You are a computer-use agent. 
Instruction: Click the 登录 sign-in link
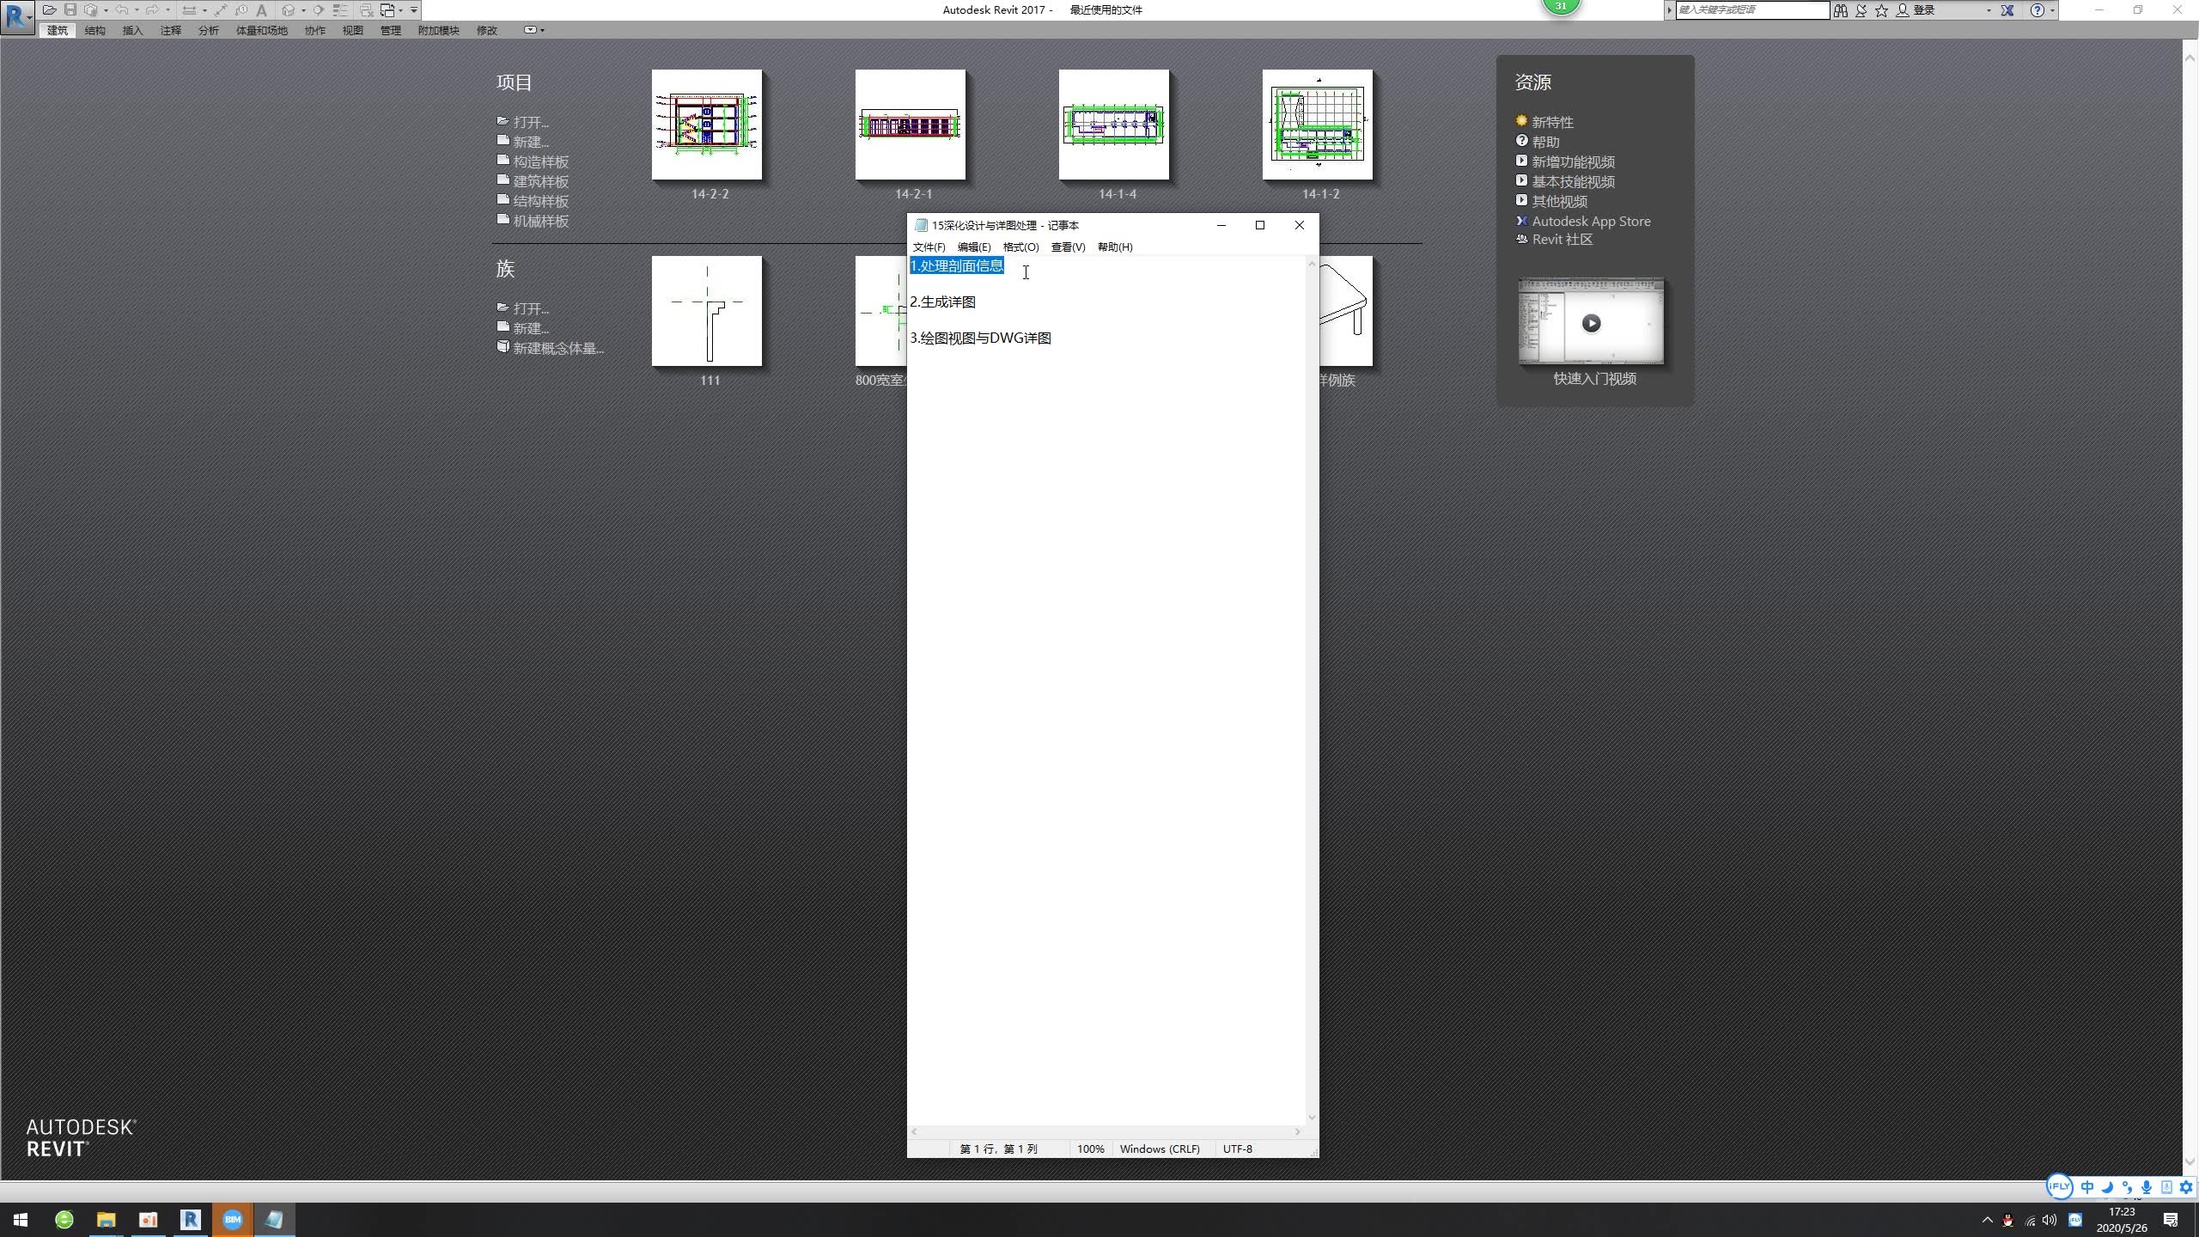(x=1924, y=10)
